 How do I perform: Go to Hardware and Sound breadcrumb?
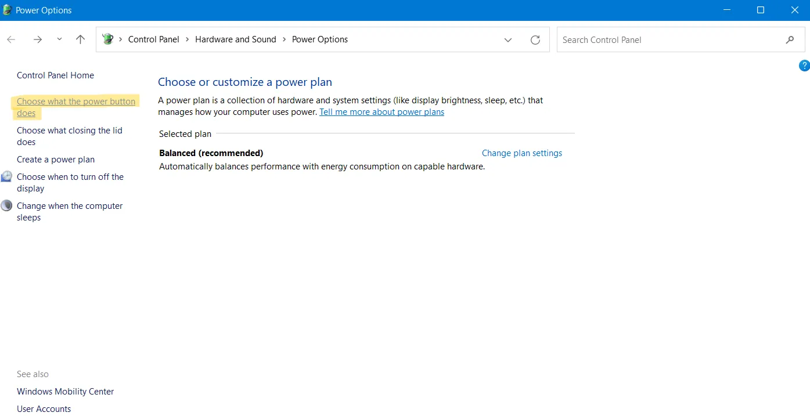pyautogui.click(x=236, y=39)
